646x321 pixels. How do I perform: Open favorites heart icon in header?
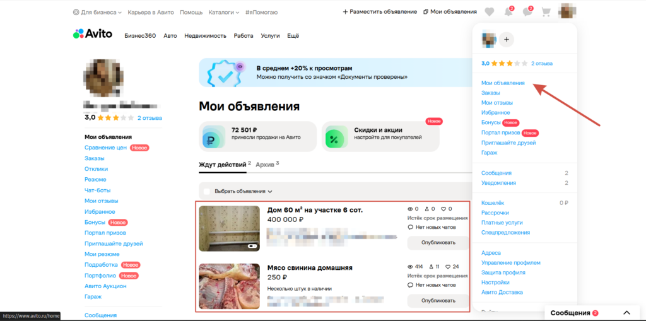[489, 12]
